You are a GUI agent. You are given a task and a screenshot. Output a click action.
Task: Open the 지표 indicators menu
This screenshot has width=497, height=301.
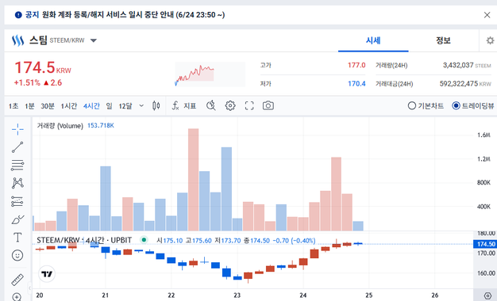pyautogui.click(x=184, y=105)
